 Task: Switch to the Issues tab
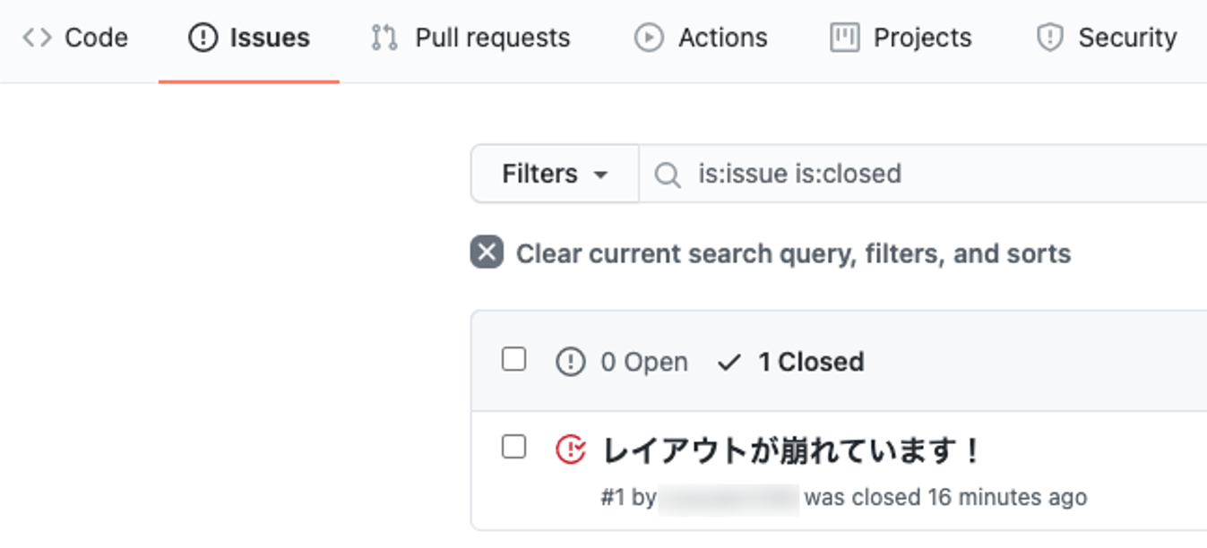249,38
